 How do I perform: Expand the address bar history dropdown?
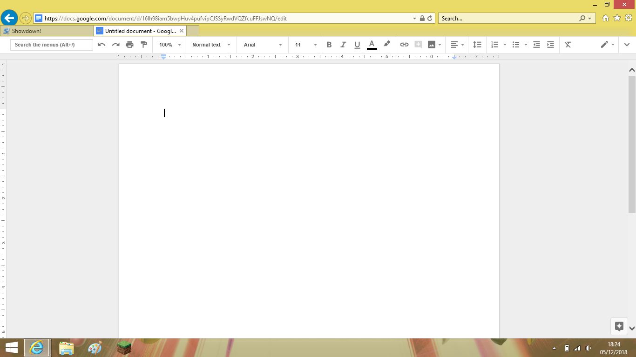414,19
